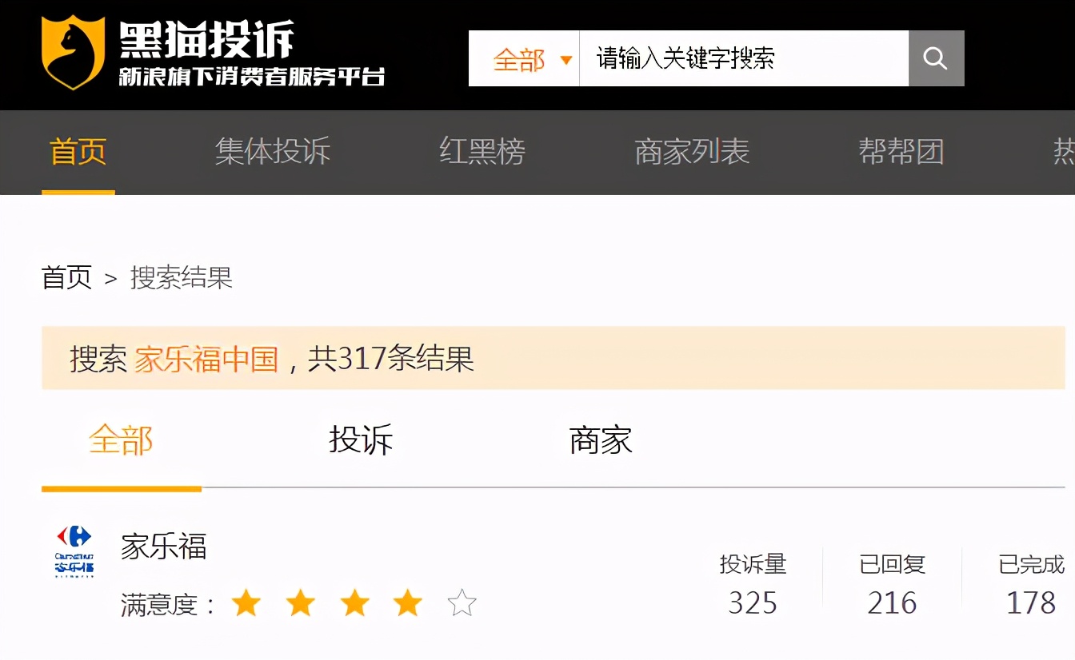
Task: Click the Carrefour merchant logo thumbnail
Action: tap(74, 551)
